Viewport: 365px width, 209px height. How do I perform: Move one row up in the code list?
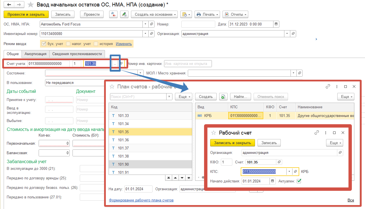(x=176, y=178)
